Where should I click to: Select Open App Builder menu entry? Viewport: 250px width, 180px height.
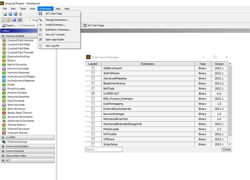[x=59, y=40]
